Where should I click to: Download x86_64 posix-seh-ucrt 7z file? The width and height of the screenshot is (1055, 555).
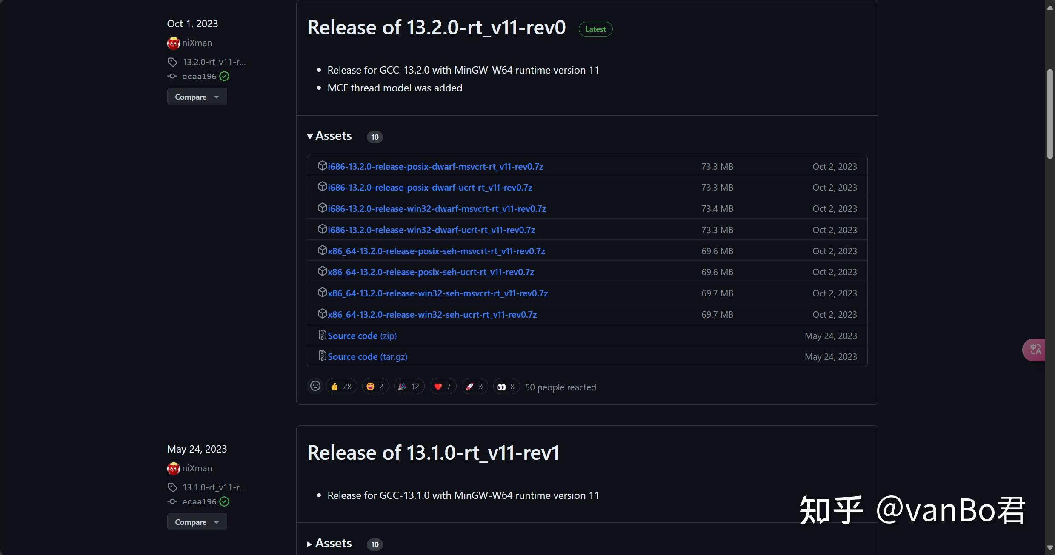(x=431, y=272)
